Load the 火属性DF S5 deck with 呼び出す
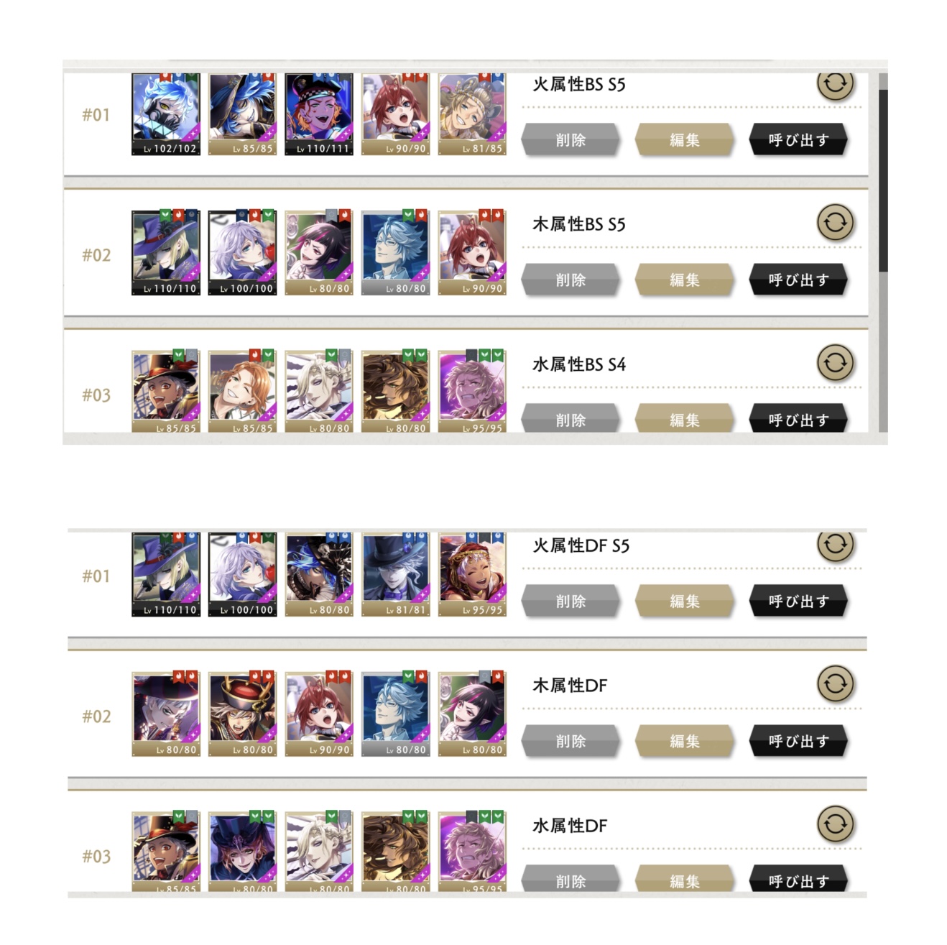Screen dimensions: 947x945 click(x=798, y=601)
